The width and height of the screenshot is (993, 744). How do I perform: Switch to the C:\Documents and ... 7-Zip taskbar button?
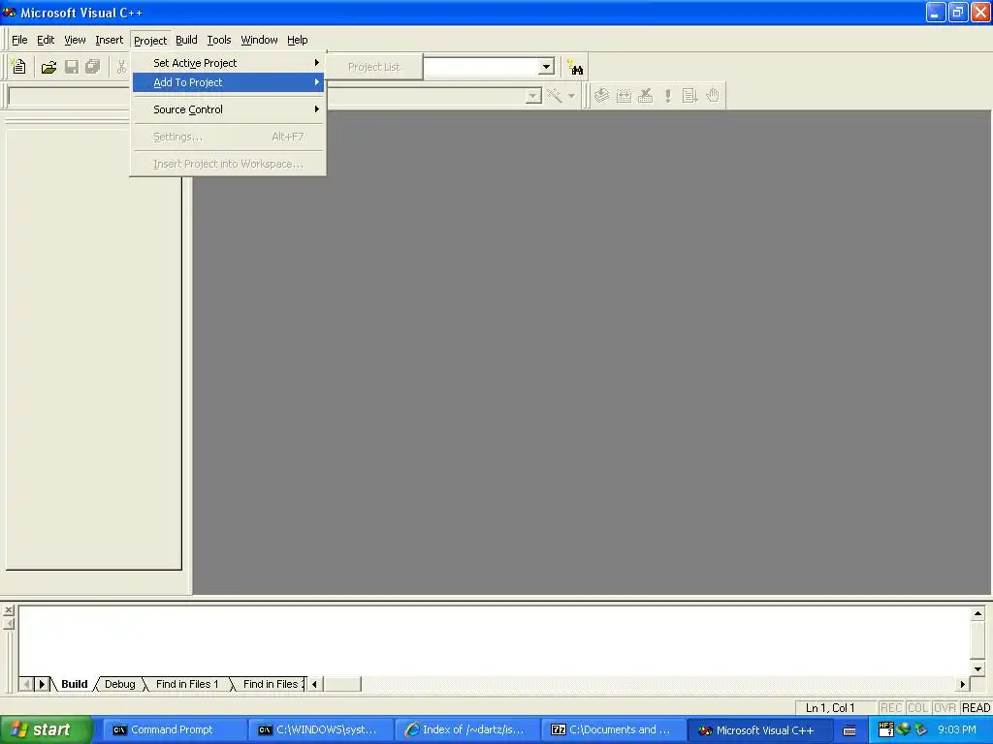613,730
